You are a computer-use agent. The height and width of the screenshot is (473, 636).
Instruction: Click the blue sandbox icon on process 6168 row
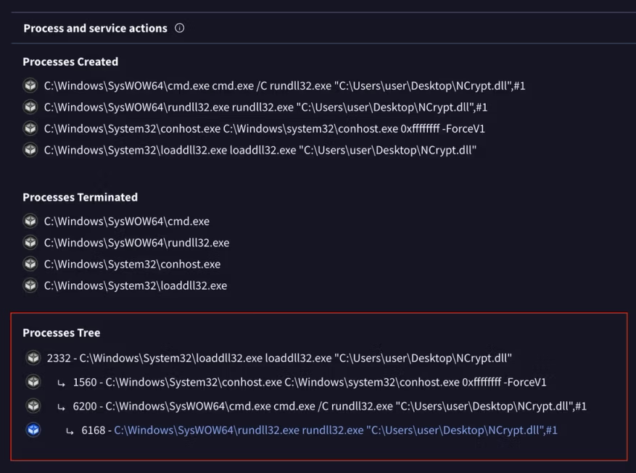[x=33, y=430]
